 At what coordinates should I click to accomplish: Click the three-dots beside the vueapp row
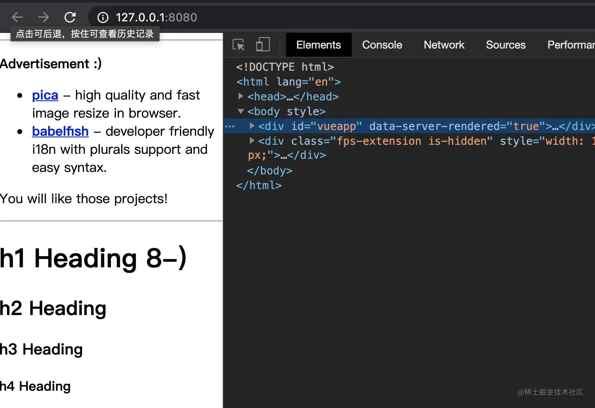tap(230, 126)
